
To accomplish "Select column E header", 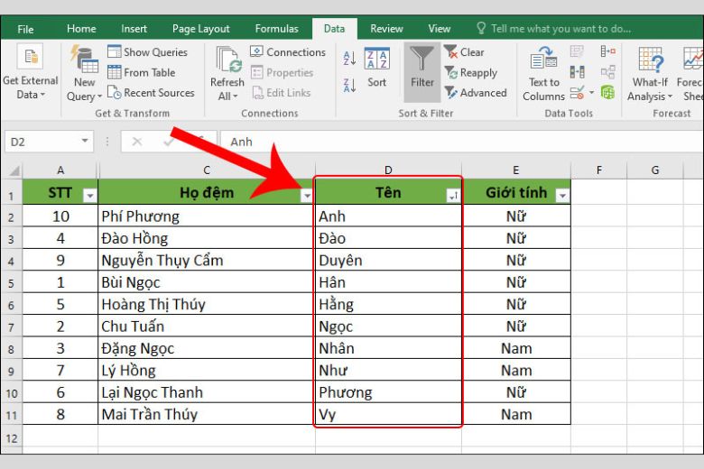I will point(516,170).
